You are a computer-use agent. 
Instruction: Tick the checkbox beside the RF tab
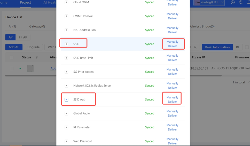(x=247, y=47)
